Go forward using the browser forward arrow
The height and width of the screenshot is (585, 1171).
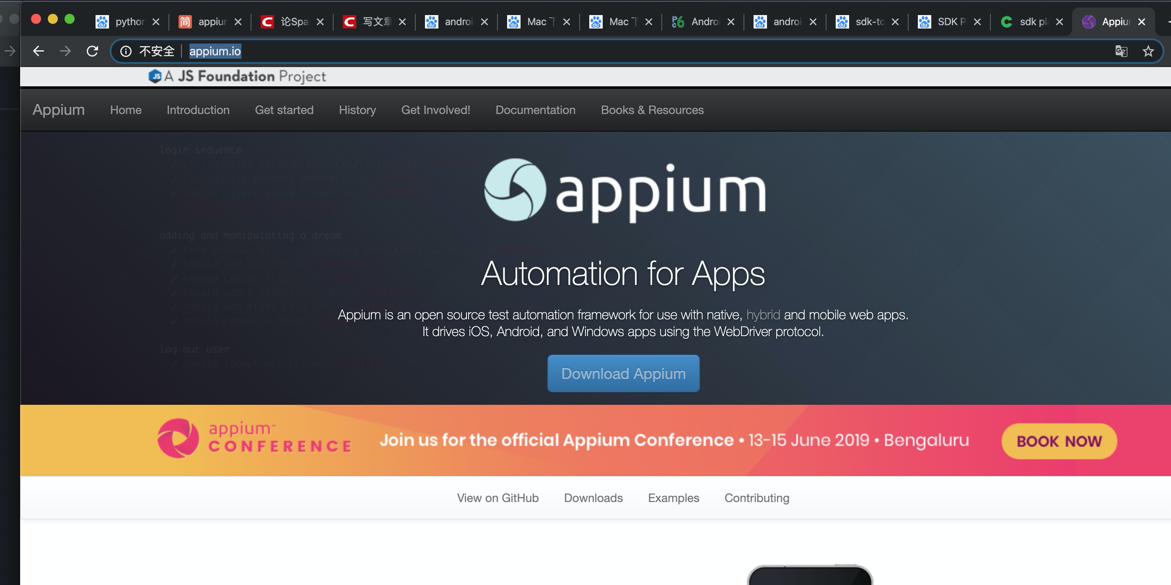pos(65,51)
